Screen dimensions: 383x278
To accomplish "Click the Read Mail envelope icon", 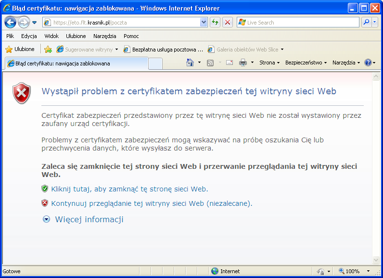I will coord(230,63).
